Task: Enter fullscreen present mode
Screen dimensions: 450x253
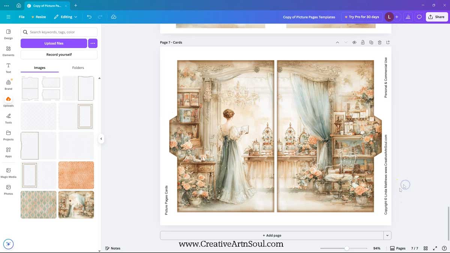Action: tap(435, 248)
